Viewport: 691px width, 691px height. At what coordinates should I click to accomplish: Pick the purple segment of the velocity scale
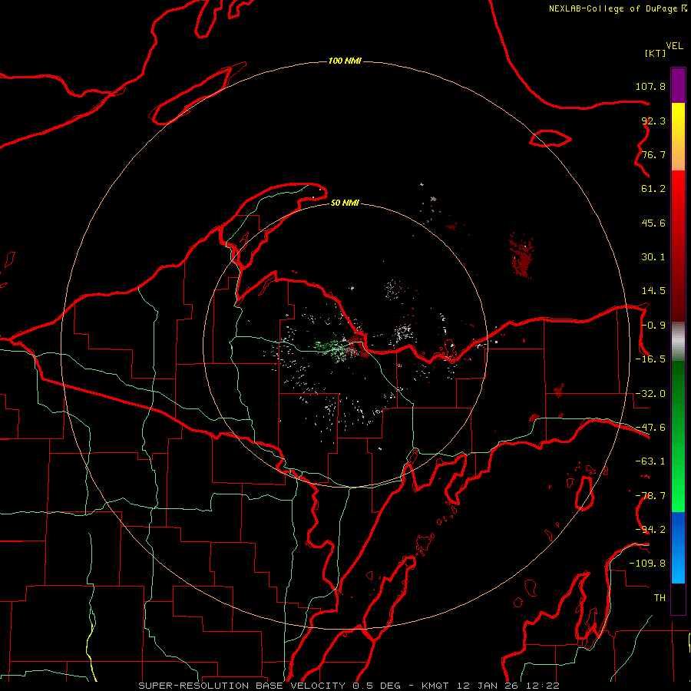(678, 85)
